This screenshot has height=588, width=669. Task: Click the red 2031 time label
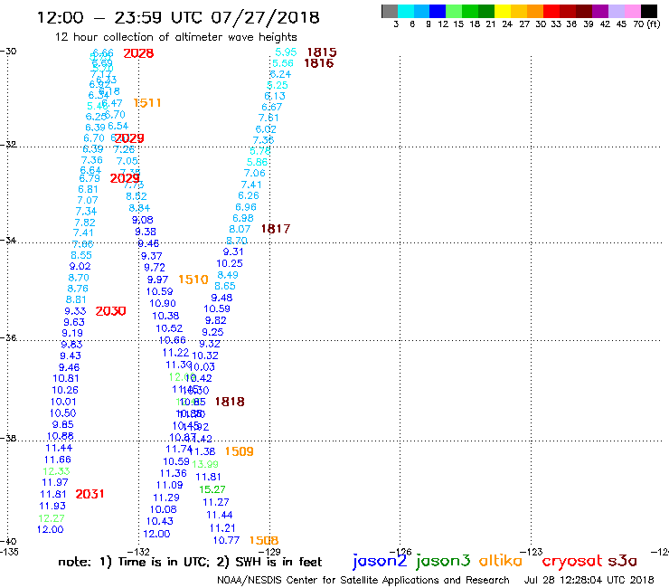[x=90, y=494]
